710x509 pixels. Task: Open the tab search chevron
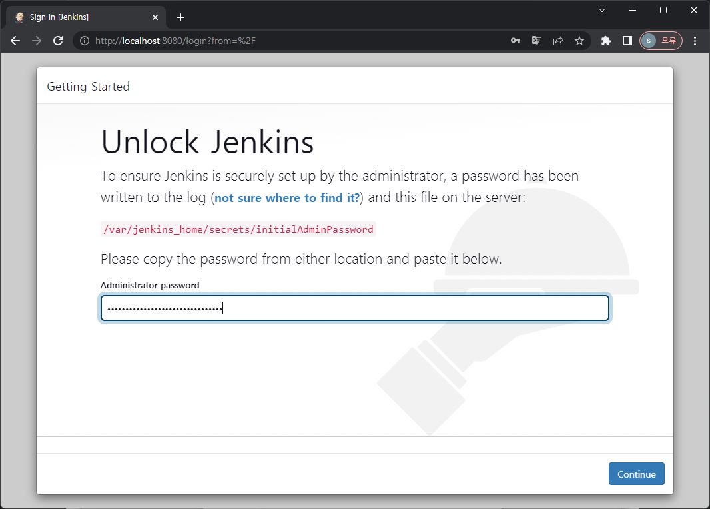click(x=602, y=10)
